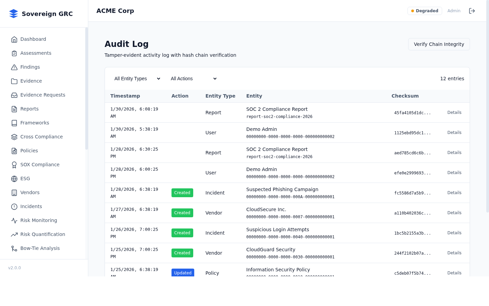Click the ESG globe icon

click(x=14, y=178)
